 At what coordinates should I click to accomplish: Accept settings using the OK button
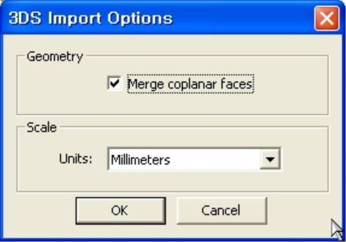click(121, 211)
